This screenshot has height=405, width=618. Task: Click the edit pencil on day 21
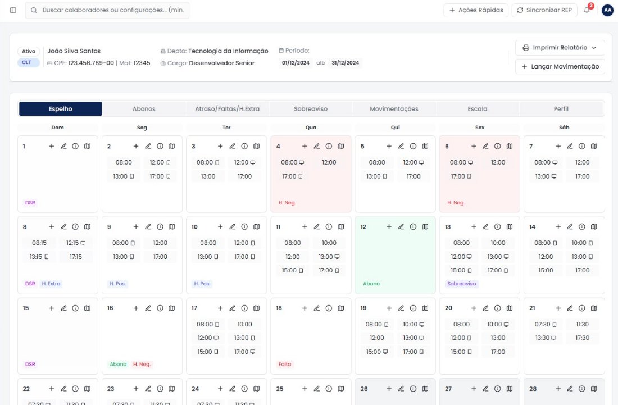pyautogui.click(x=570, y=308)
